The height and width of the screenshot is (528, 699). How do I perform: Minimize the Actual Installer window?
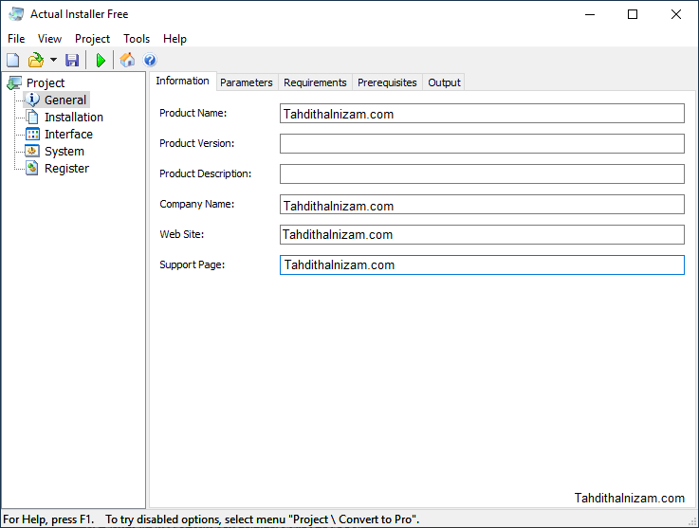tap(590, 15)
